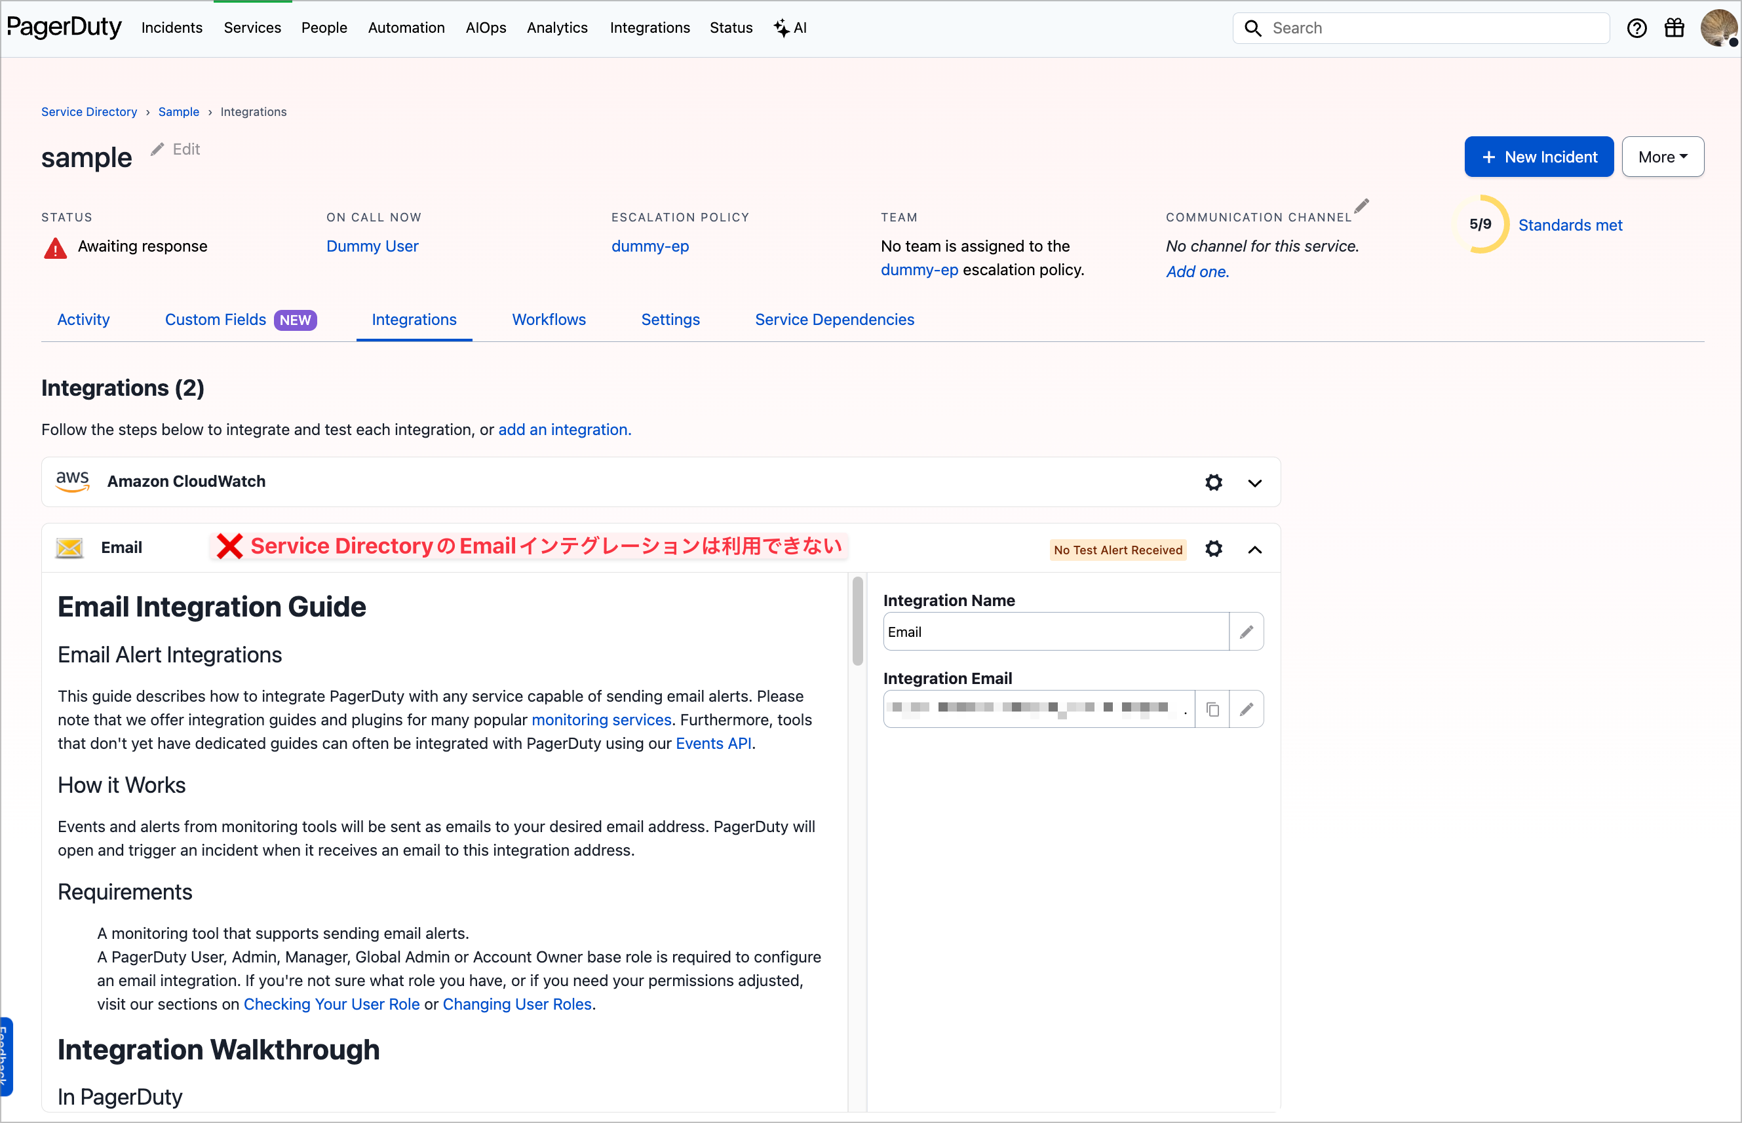This screenshot has width=1742, height=1123.
Task: Click the email guide scrollbar
Action: click(x=857, y=620)
